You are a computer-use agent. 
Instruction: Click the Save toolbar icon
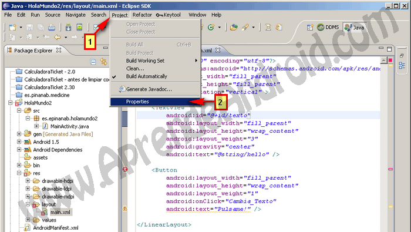point(29,27)
